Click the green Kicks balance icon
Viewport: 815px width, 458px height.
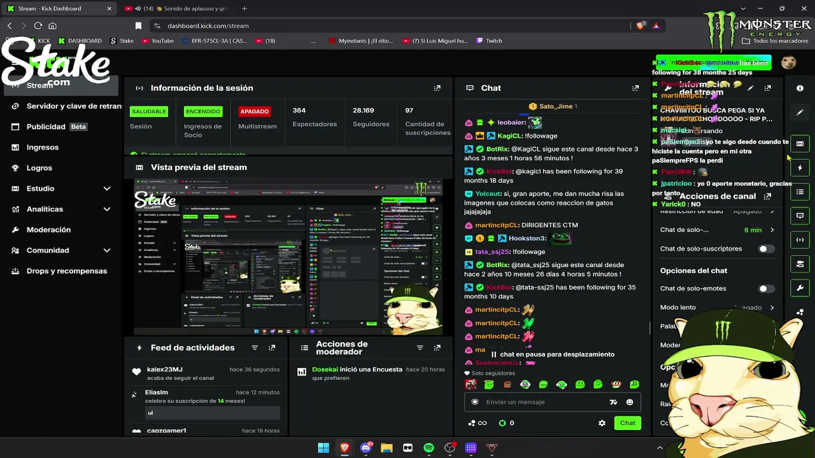(502, 423)
